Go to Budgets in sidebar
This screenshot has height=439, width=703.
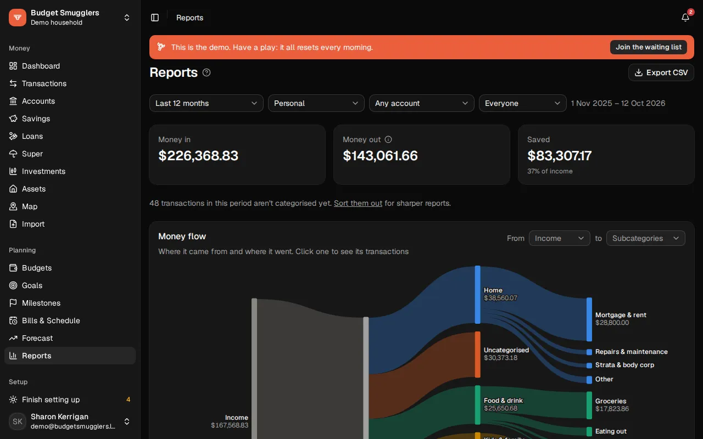pos(70,268)
